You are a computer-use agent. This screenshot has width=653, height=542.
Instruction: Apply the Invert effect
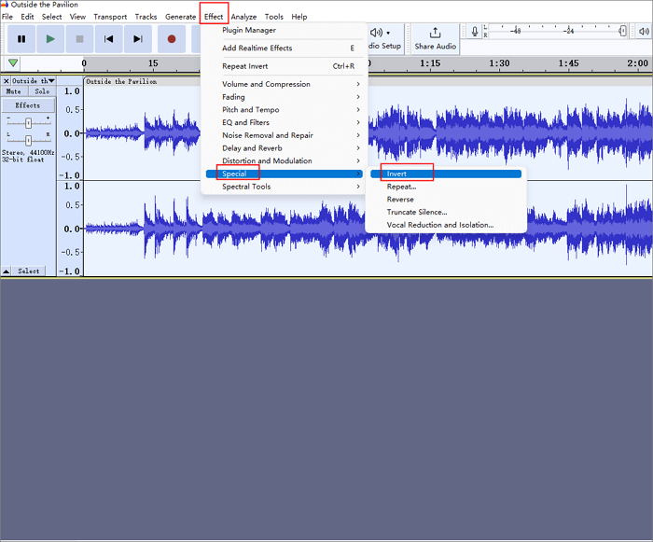(x=446, y=174)
